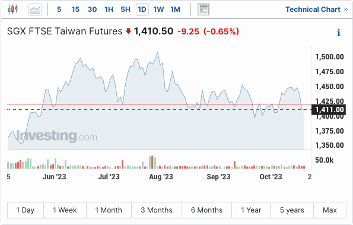Image resolution: width=353 pixels, height=225 pixels.
Task: Click the -9.25 price change value
Action: (x=188, y=31)
